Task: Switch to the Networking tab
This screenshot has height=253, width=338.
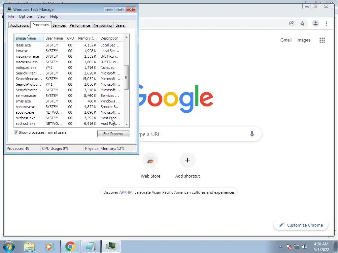Action: (103, 25)
